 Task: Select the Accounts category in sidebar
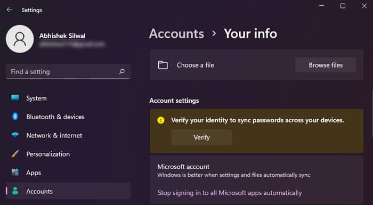point(68,191)
